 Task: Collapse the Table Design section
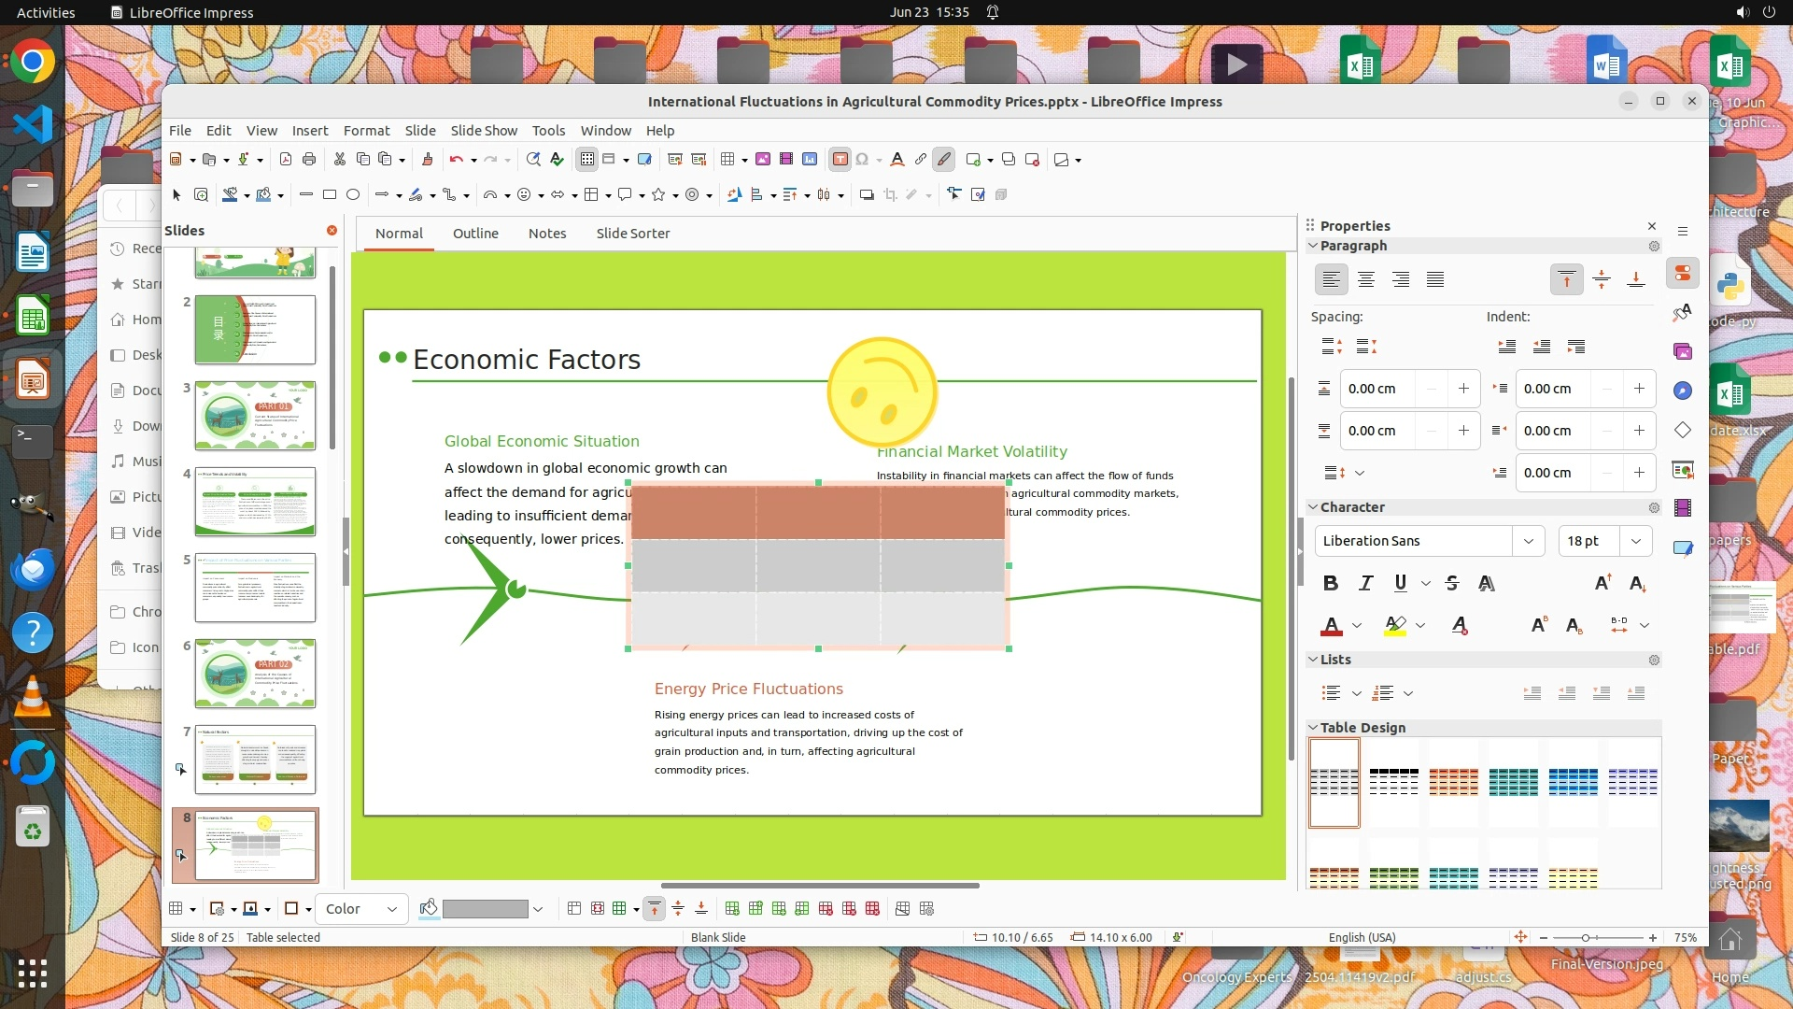click(x=1313, y=727)
